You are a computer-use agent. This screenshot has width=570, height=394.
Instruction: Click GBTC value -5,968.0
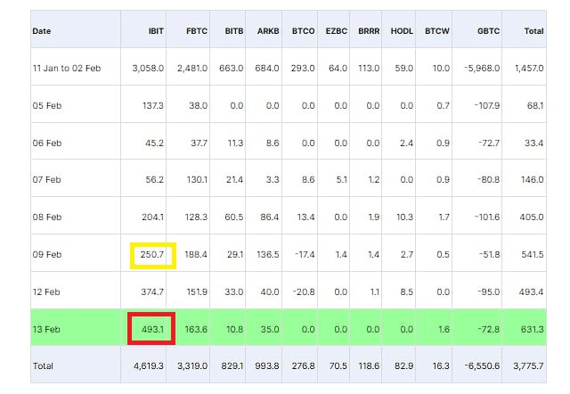(x=482, y=68)
